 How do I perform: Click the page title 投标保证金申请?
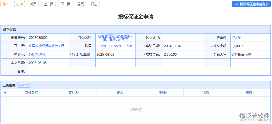click(x=136, y=17)
